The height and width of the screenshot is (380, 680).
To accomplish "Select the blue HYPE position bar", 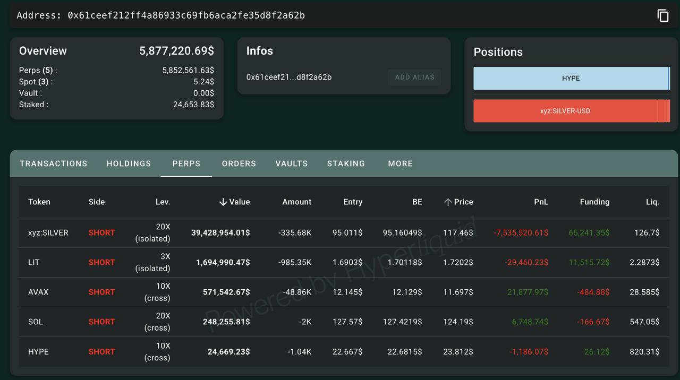I will point(571,78).
